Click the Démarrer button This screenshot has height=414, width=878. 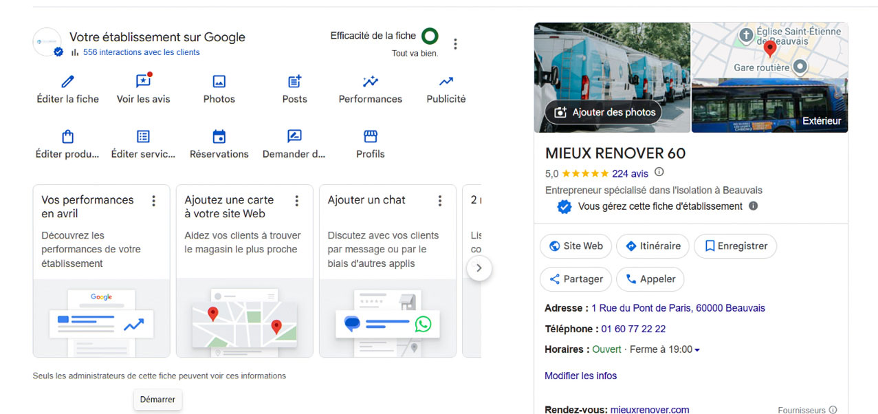157,400
